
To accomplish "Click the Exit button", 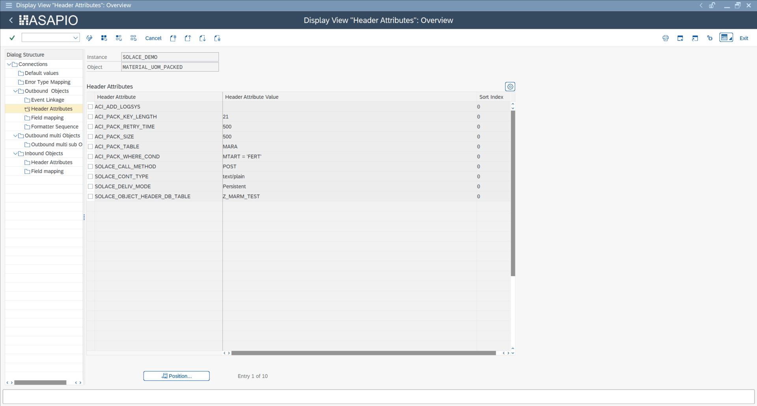I will (x=744, y=38).
